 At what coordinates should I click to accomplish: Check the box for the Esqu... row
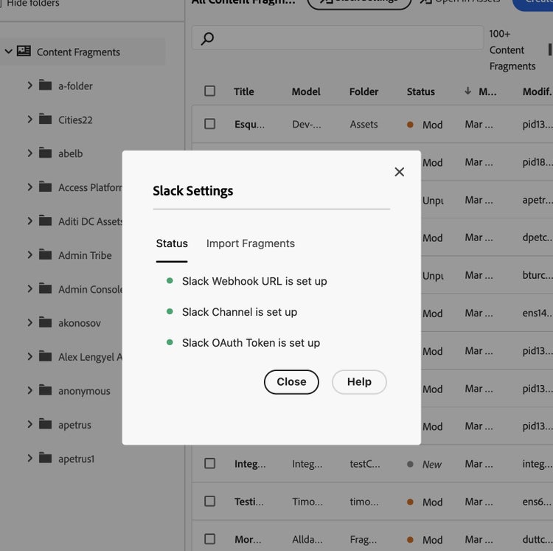tap(210, 124)
